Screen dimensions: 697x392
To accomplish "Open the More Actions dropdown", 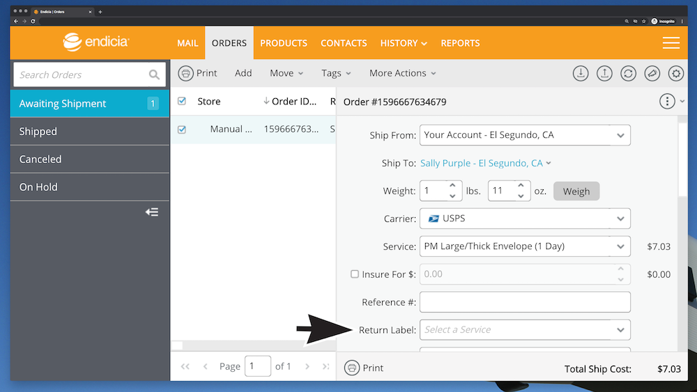I will [x=402, y=73].
